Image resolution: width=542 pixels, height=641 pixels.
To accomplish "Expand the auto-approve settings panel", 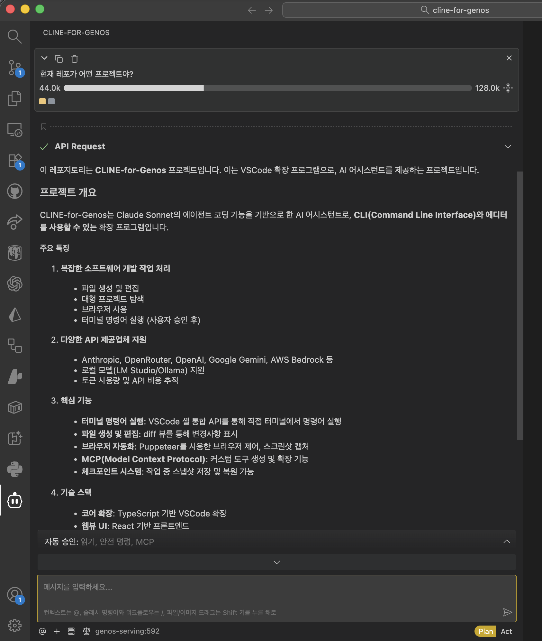I will [x=506, y=542].
